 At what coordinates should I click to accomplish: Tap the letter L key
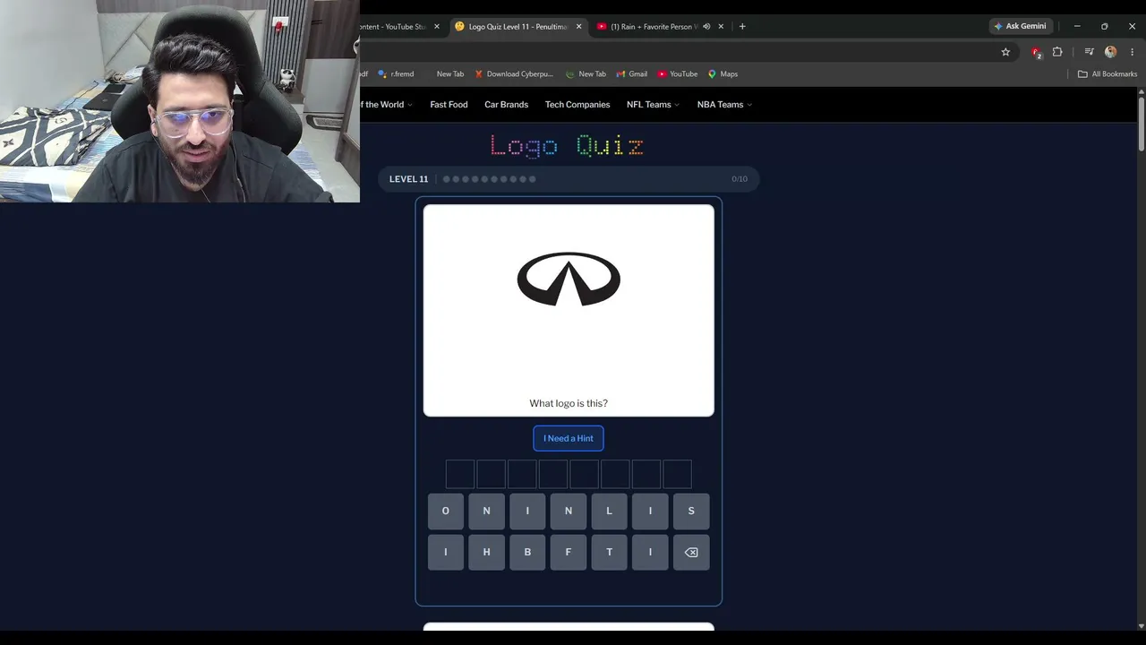pyautogui.click(x=610, y=512)
